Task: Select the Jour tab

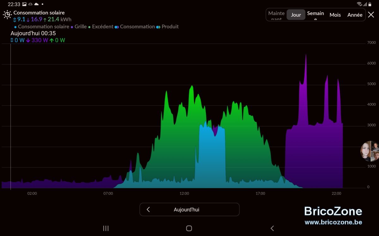Action: (296, 15)
